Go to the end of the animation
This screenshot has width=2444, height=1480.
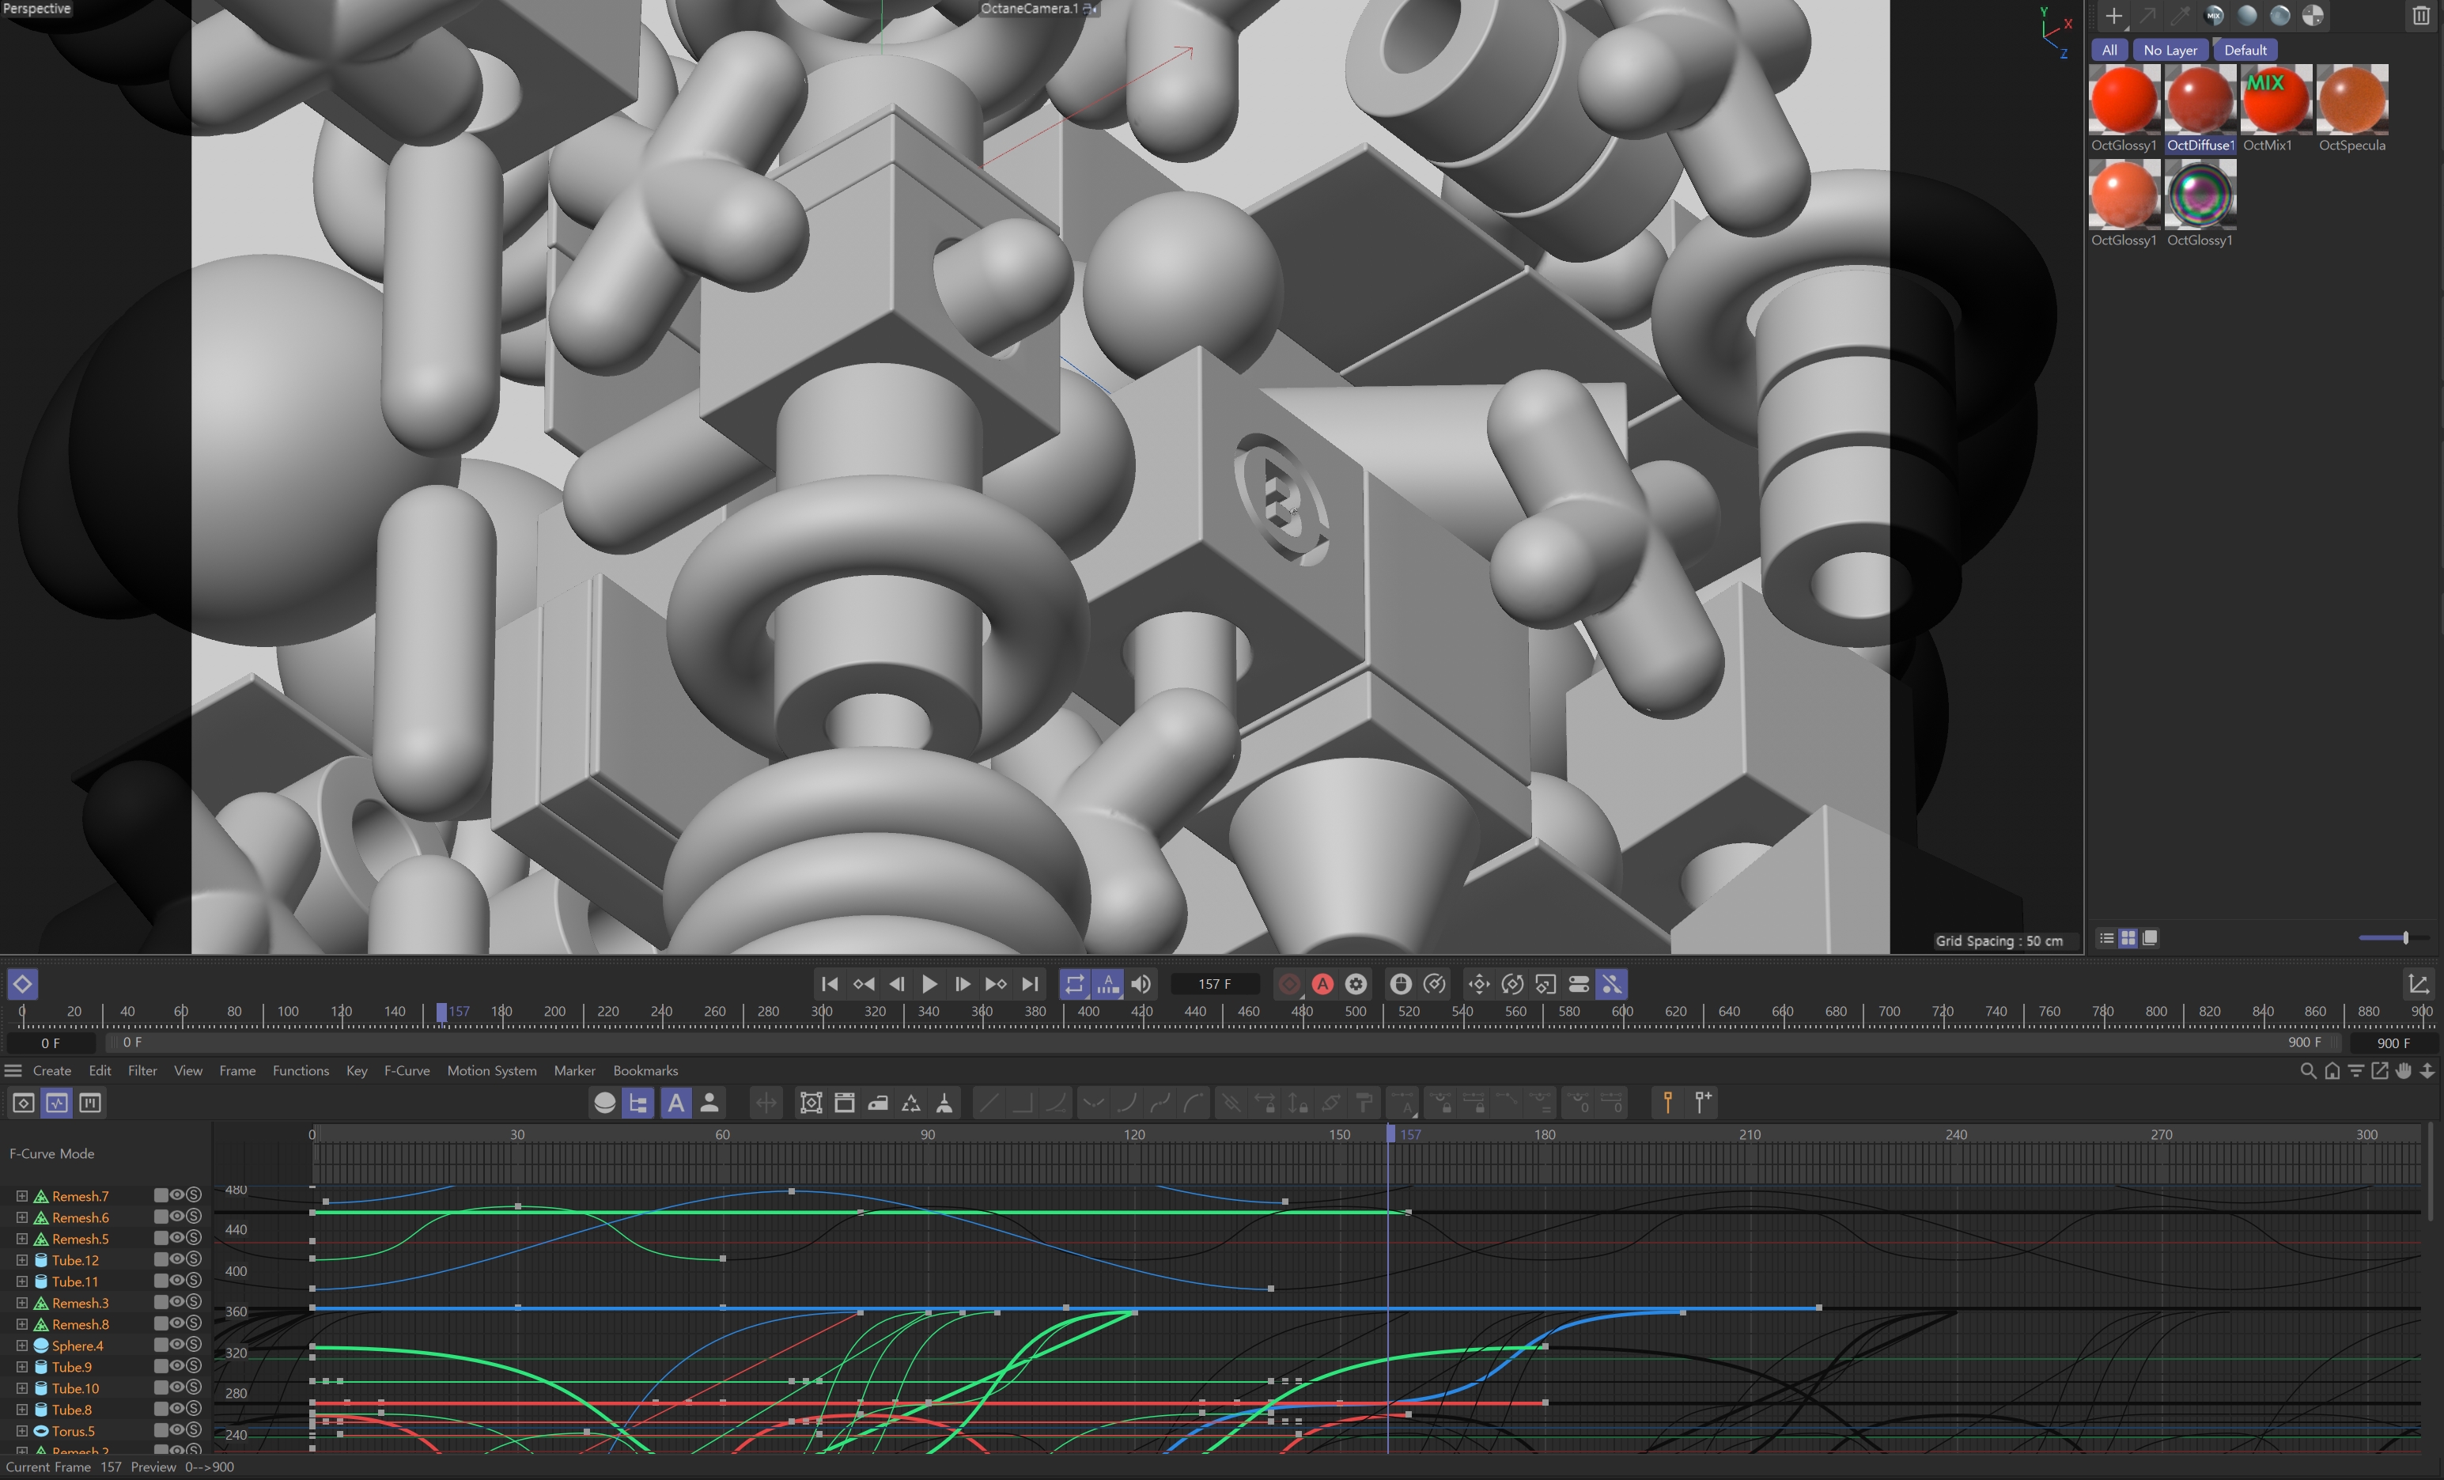pyautogui.click(x=1031, y=984)
